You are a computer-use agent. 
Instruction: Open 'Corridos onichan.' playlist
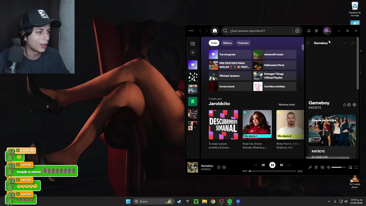click(x=275, y=86)
